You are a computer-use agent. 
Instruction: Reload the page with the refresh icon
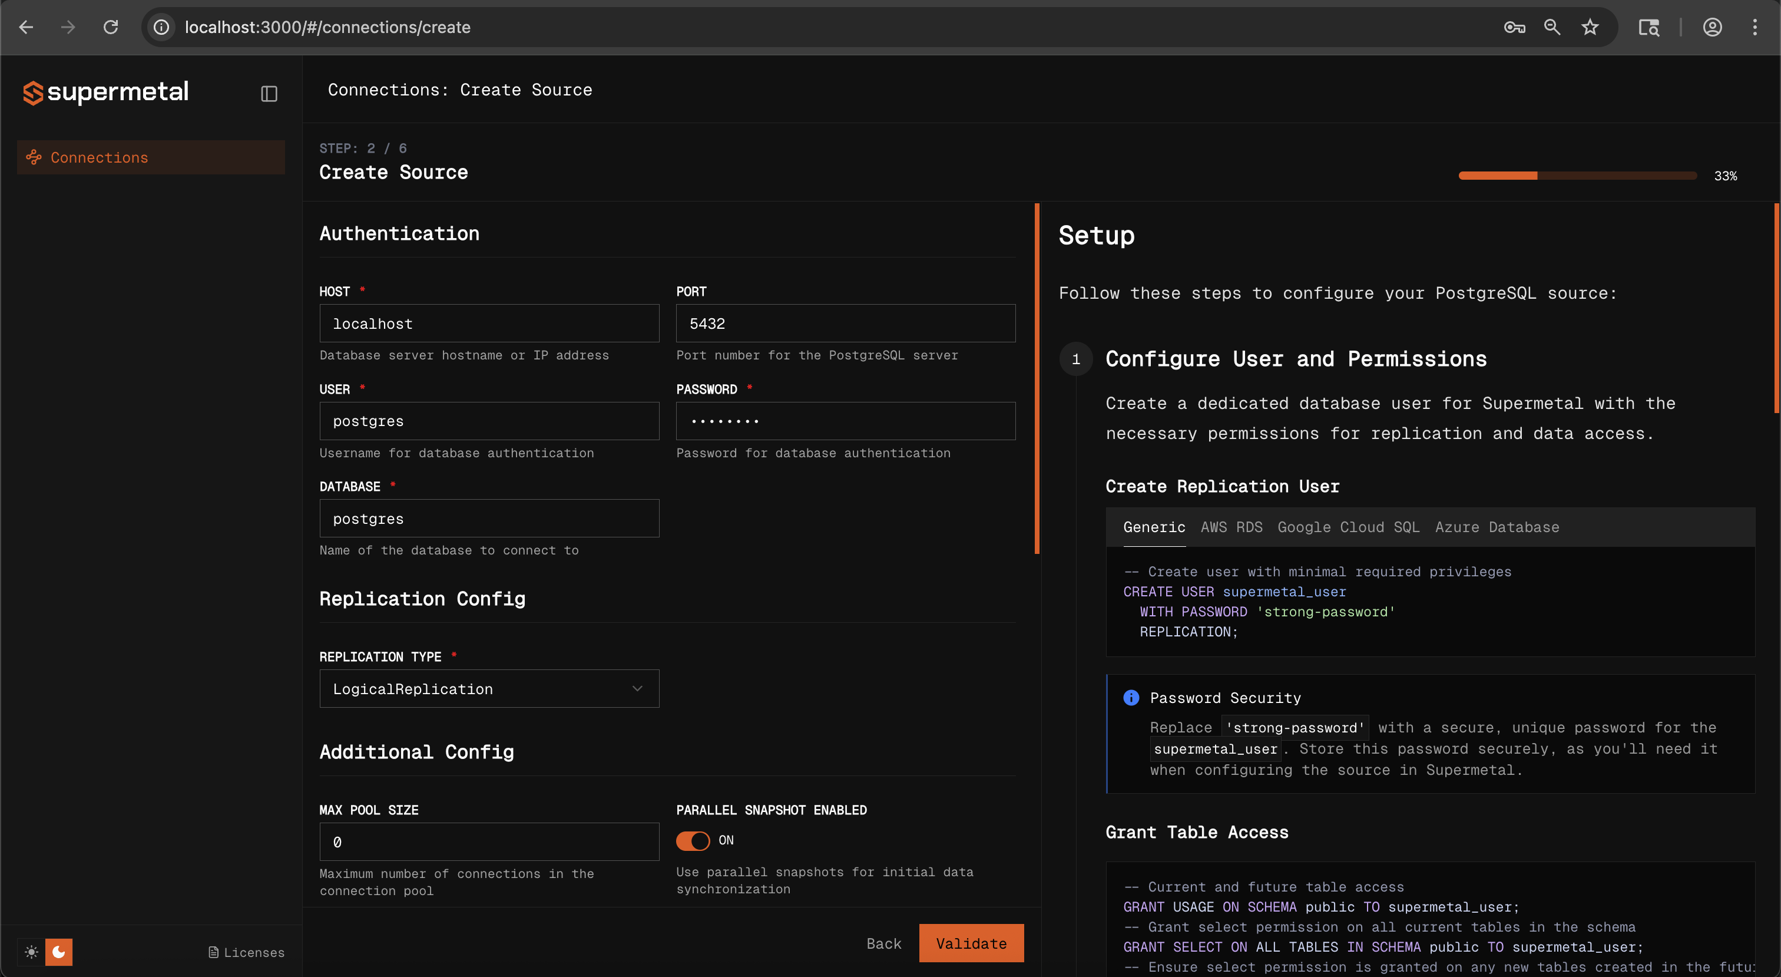click(x=111, y=27)
